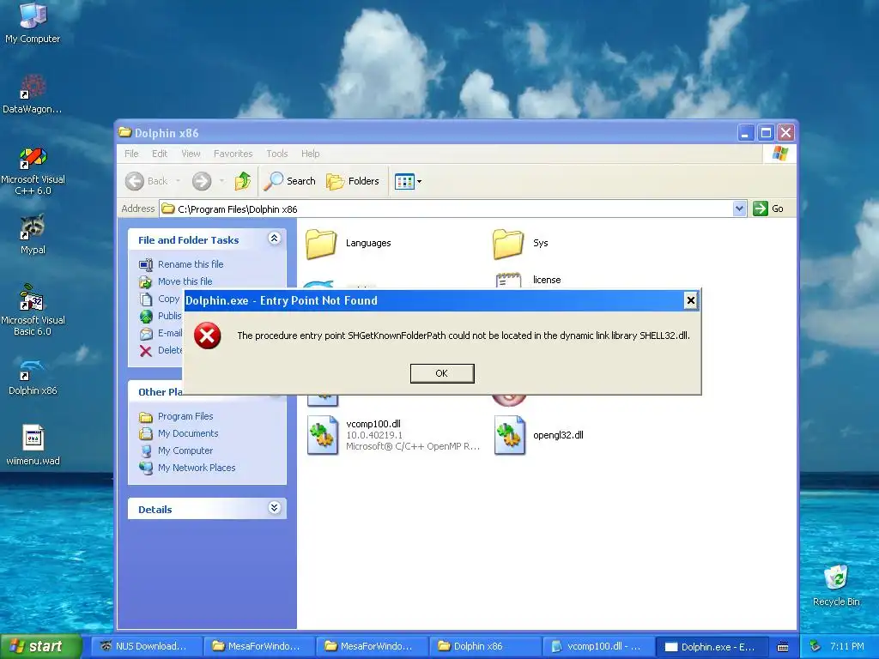
Task: Toggle the Folders pane button
Action: coord(353,181)
